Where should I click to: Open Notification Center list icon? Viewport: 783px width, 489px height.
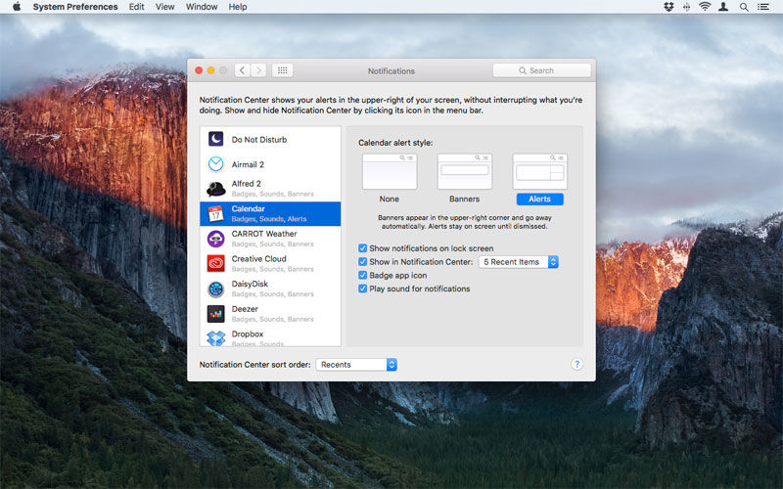tap(763, 7)
